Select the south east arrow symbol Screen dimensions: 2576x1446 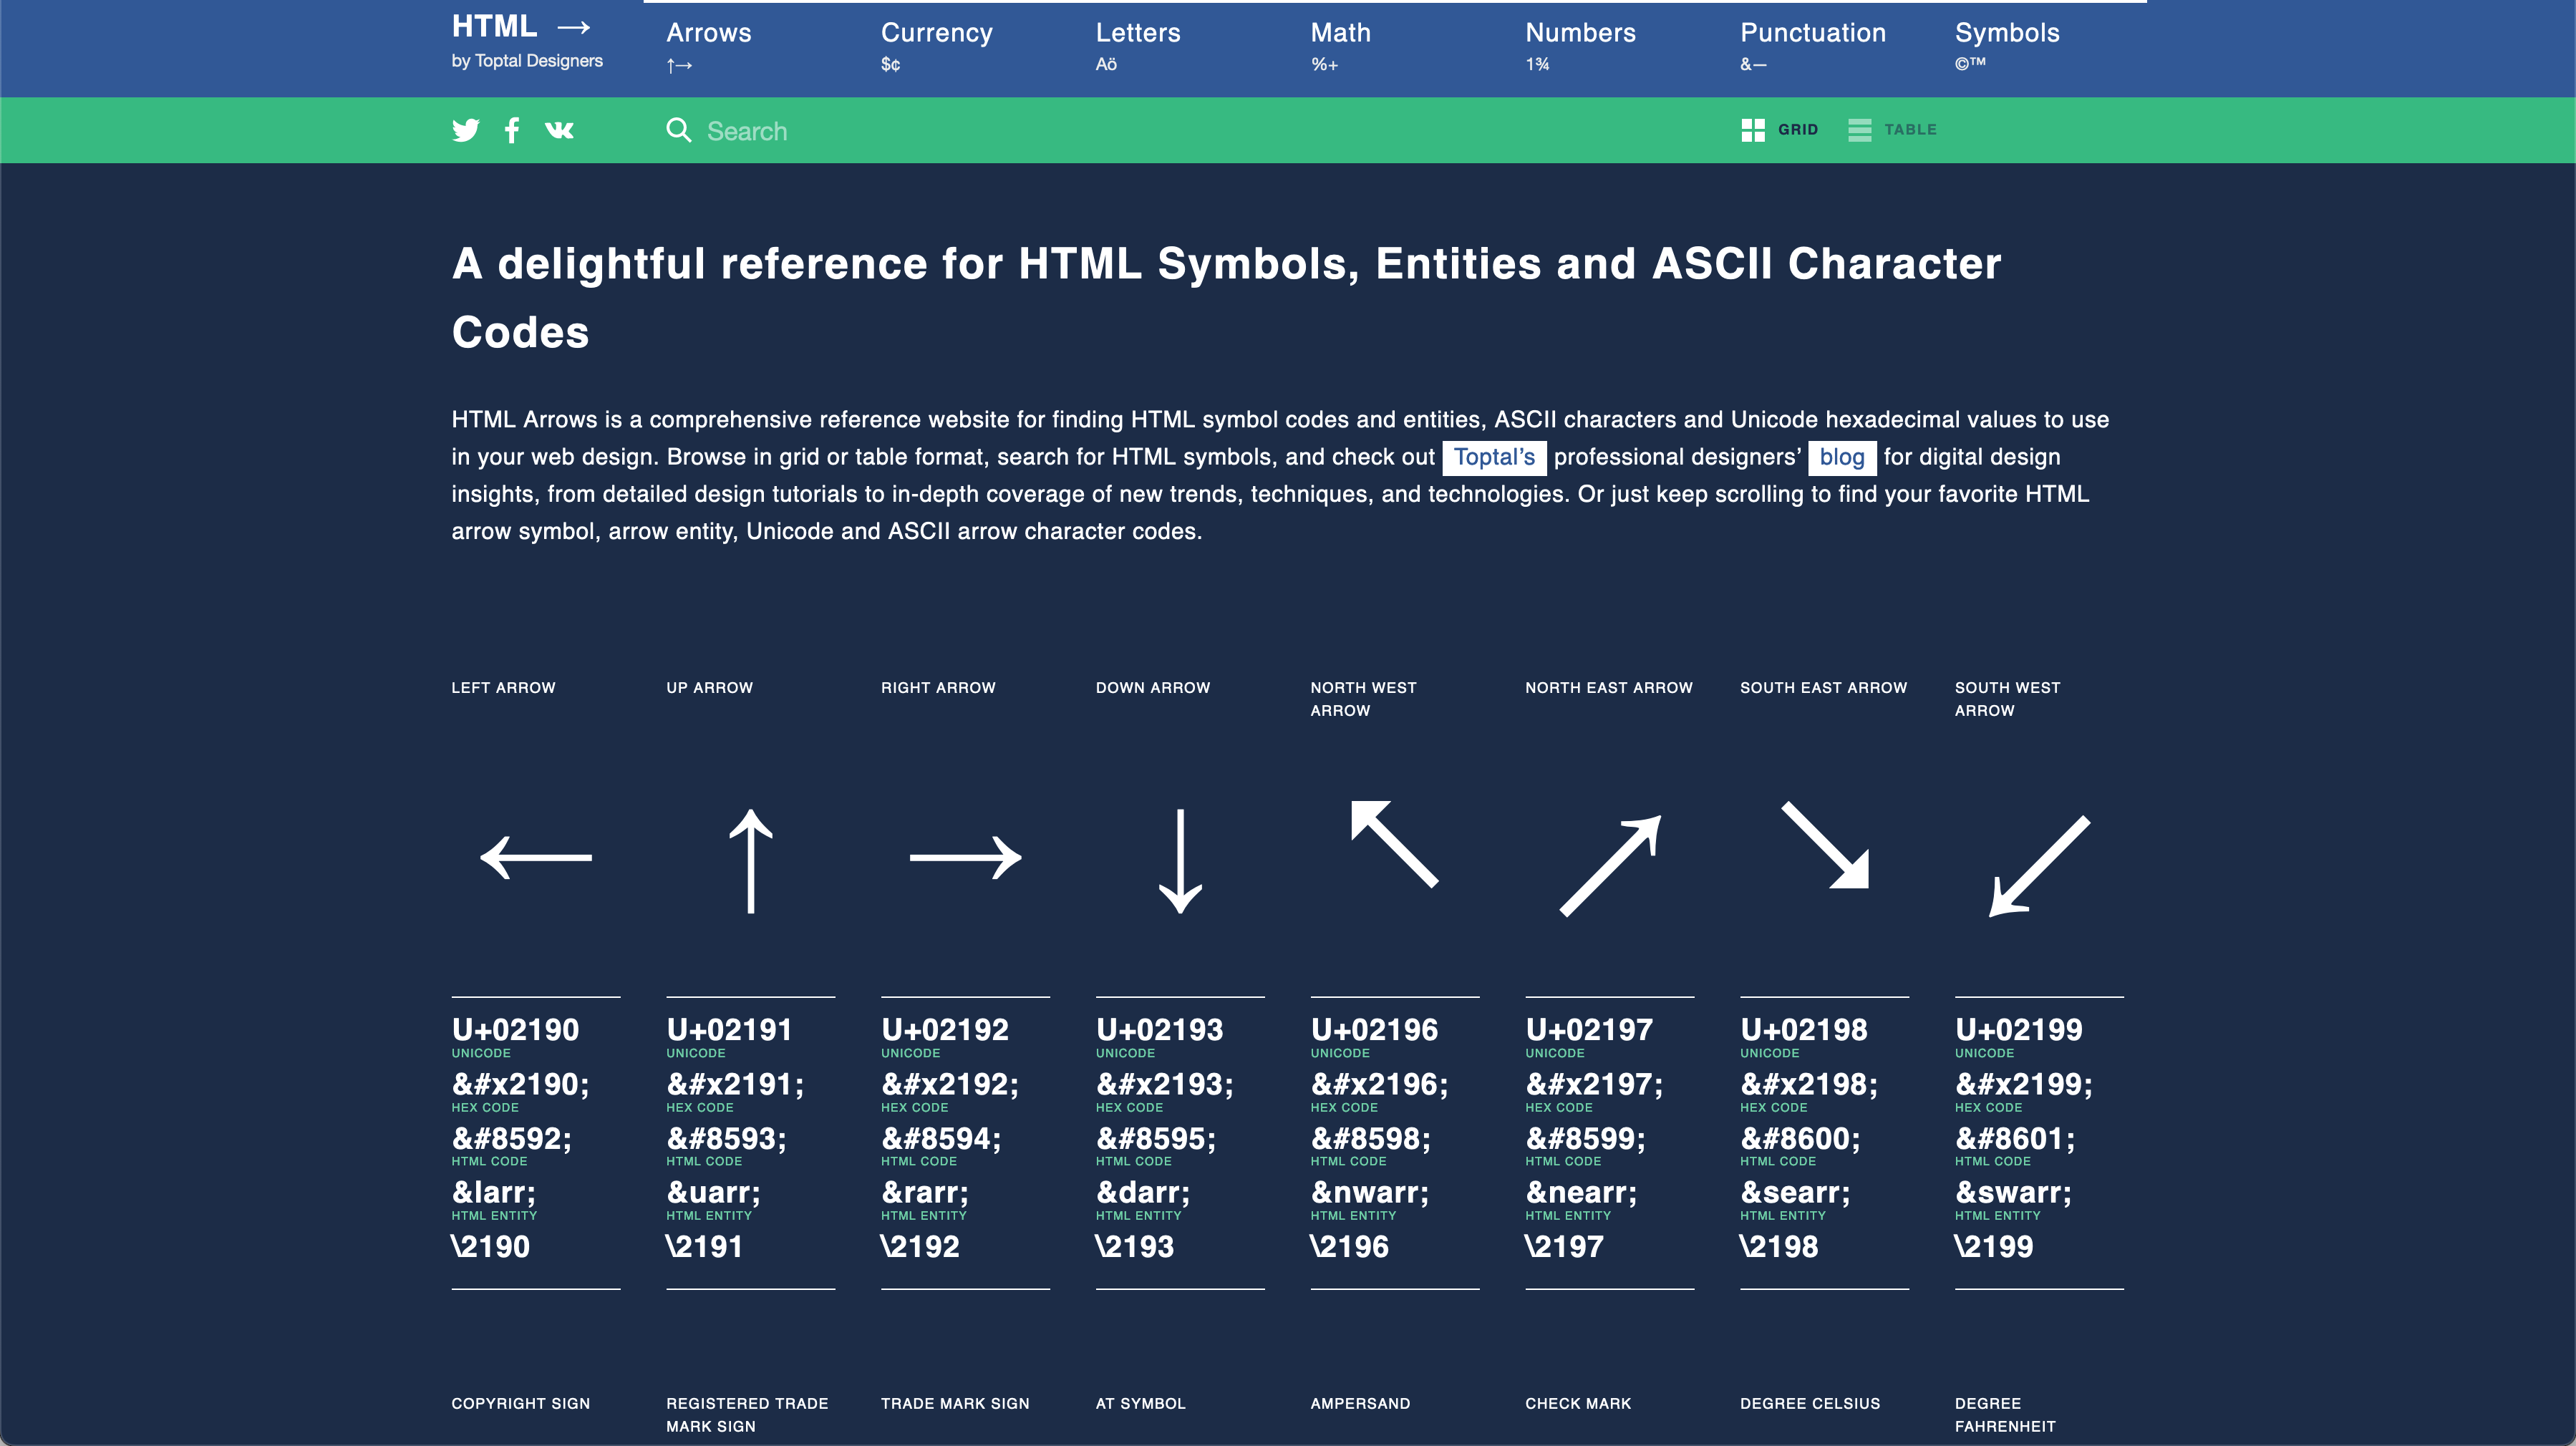click(x=1825, y=843)
